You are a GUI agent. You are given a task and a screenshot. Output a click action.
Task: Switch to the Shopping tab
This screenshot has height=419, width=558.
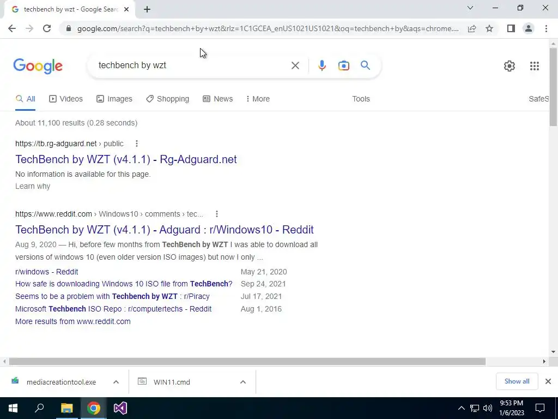(167, 99)
